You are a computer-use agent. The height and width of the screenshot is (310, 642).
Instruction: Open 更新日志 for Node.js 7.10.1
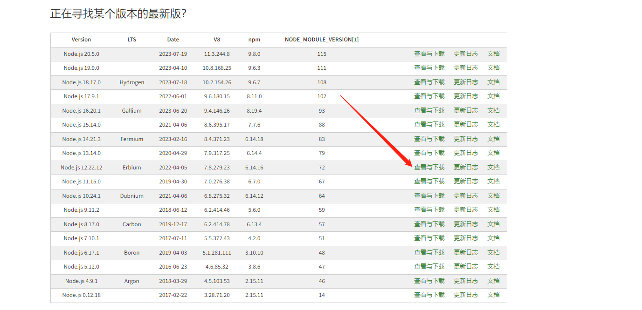pos(466,238)
